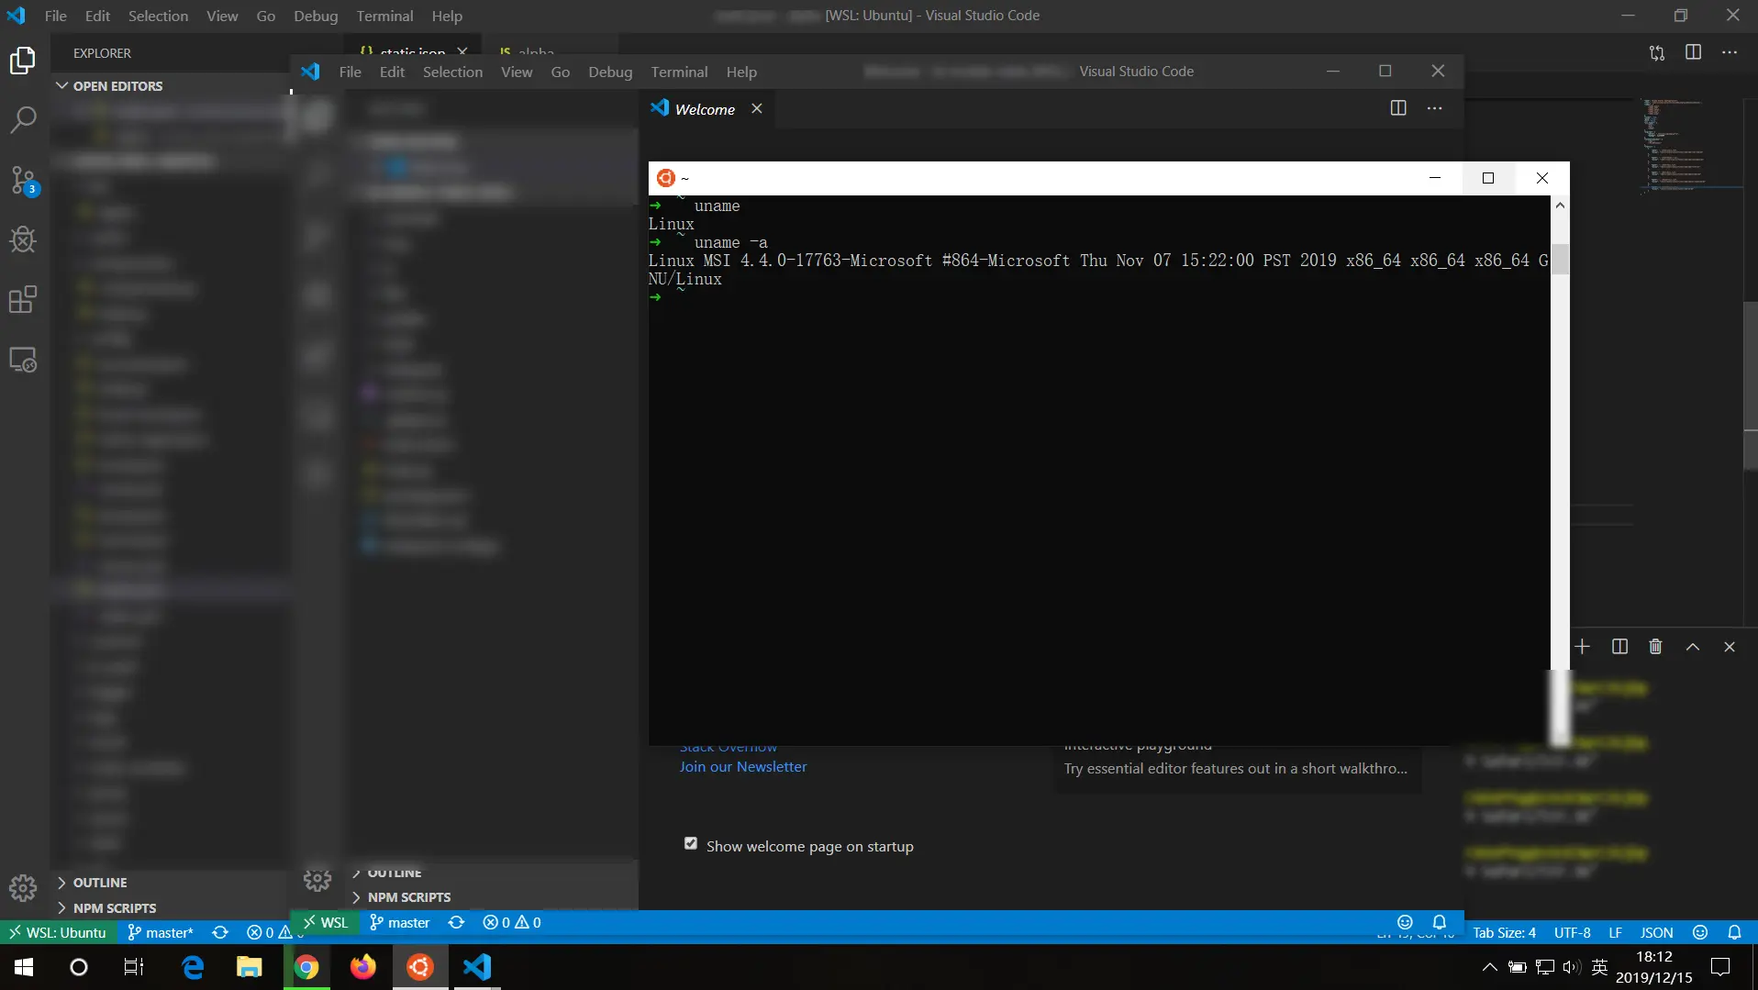The height and width of the screenshot is (990, 1758).
Task: Open the Selection menu in the front VS Code window
Action: (x=452, y=72)
